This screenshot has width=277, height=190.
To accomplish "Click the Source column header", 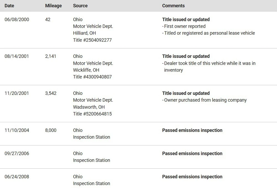I will [x=80, y=6].
